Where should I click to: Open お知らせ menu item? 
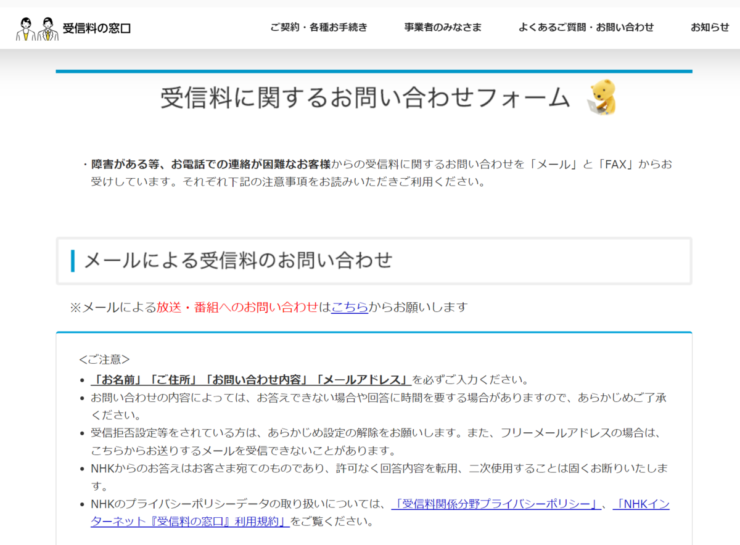tap(710, 27)
